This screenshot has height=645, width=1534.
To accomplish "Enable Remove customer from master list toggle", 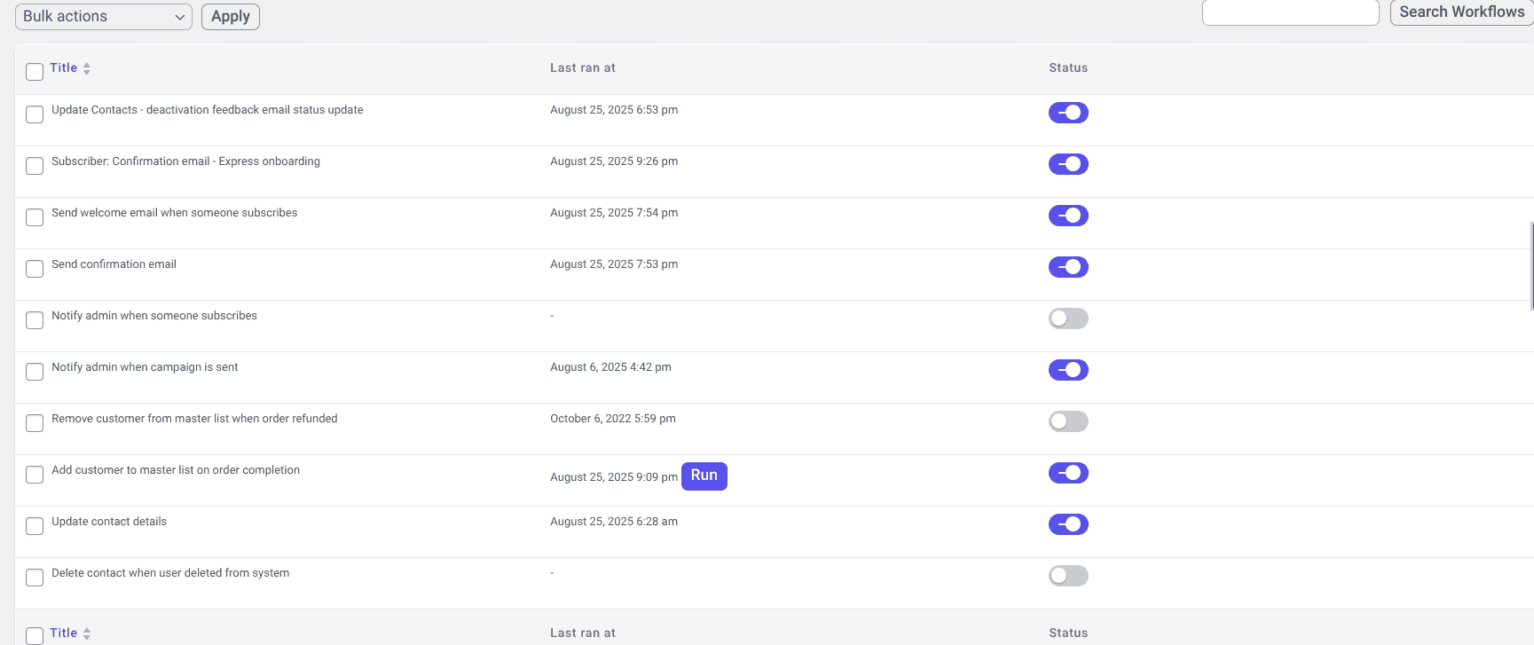I will coord(1068,421).
